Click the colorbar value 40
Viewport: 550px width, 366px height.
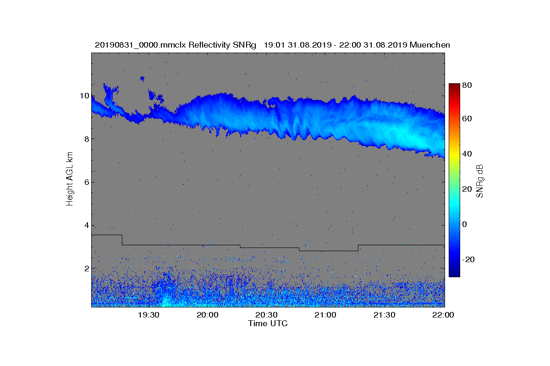tap(467, 154)
